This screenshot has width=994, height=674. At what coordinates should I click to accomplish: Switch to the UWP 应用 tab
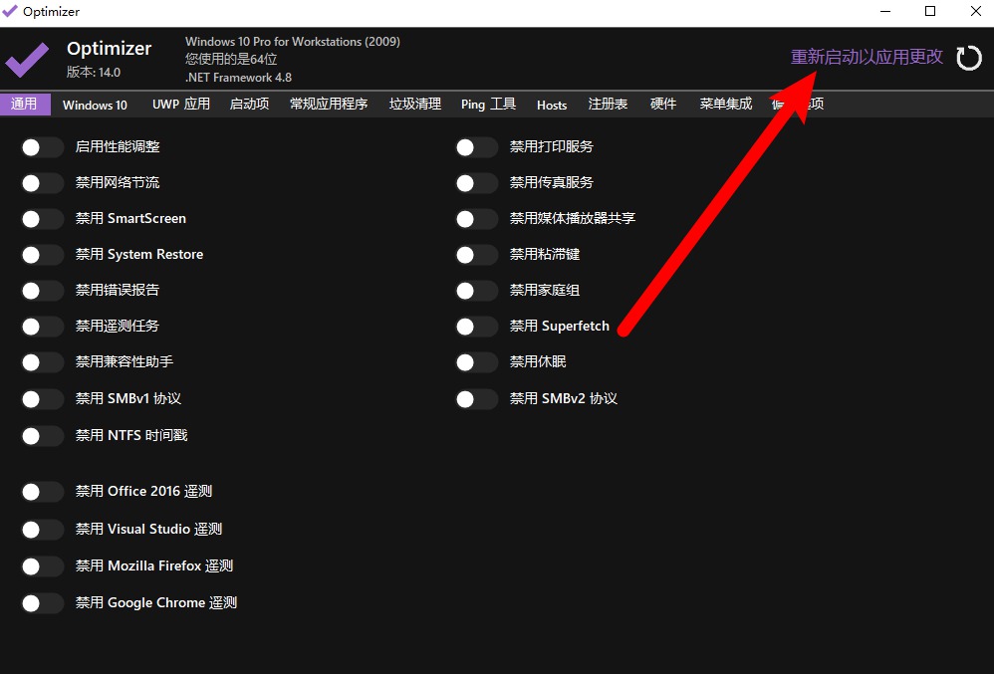point(181,104)
